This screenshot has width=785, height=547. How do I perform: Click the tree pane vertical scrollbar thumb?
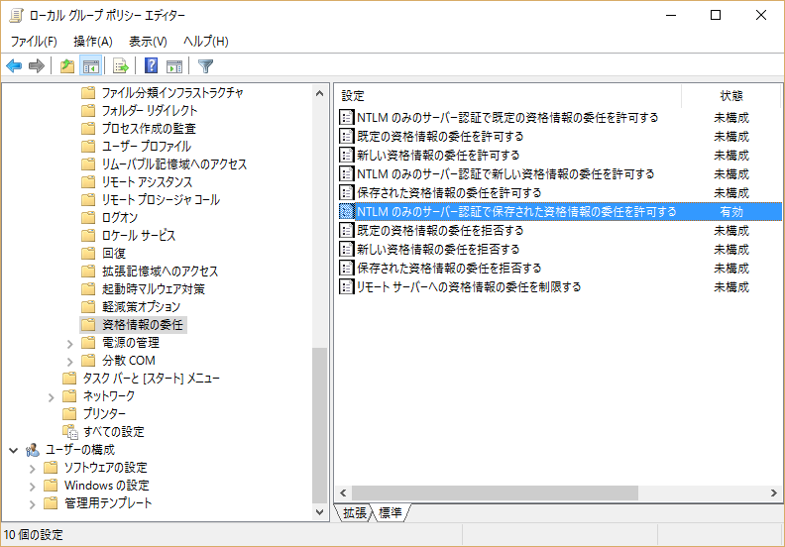319,424
